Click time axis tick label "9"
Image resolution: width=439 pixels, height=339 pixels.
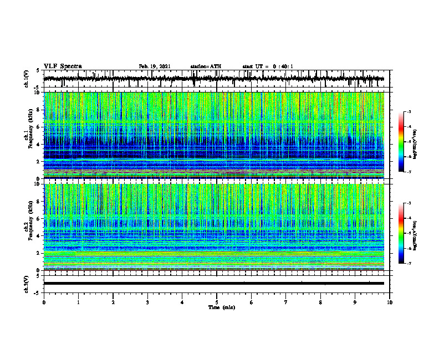355,302
